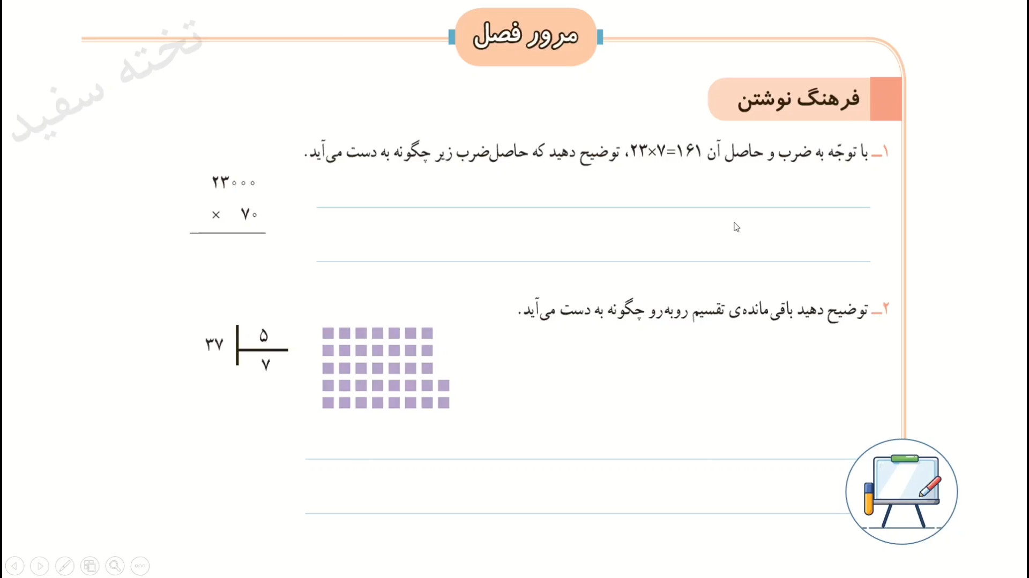Click the pencil on the easel graphic
Image resolution: width=1029 pixels, height=578 pixels.
pos(929,486)
